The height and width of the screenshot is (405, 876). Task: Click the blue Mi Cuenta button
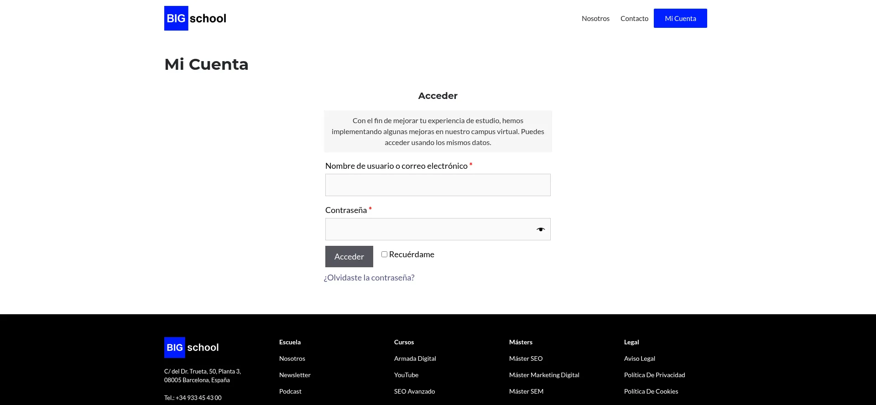pyautogui.click(x=680, y=18)
